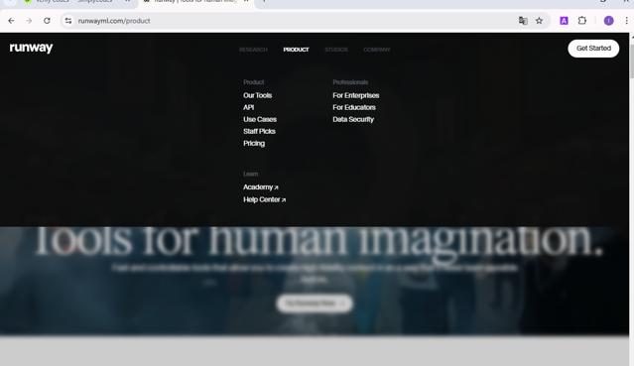Open Data Security link
This screenshot has height=366, width=634.
point(353,119)
